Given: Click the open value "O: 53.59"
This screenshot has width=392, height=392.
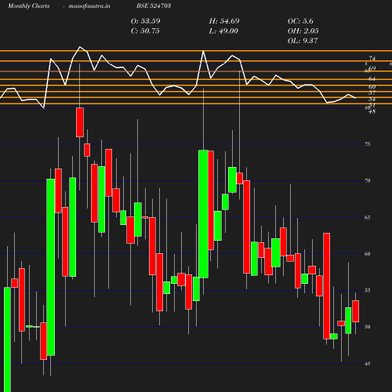Looking at the screenshot, I should [146, 21].
